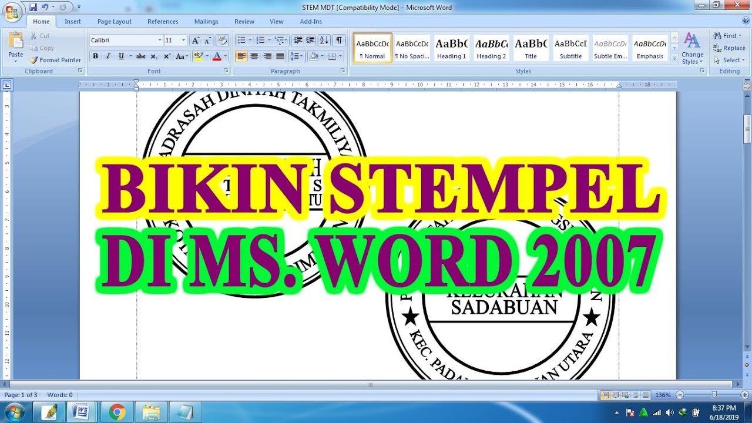Screen dimensions: 752x423
Task: Click the Clear Formatting icon
Action: pos(222,41)
